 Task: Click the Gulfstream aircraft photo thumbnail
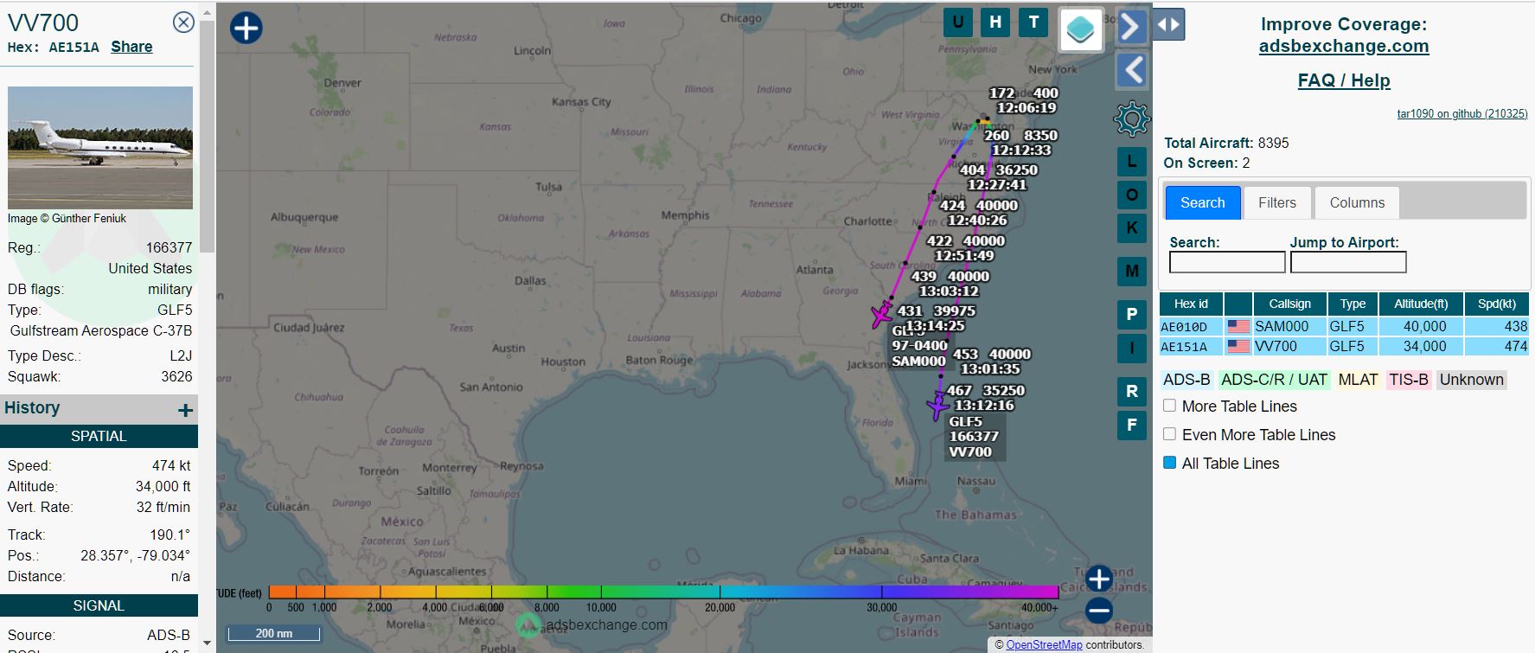tap(100, 147)
